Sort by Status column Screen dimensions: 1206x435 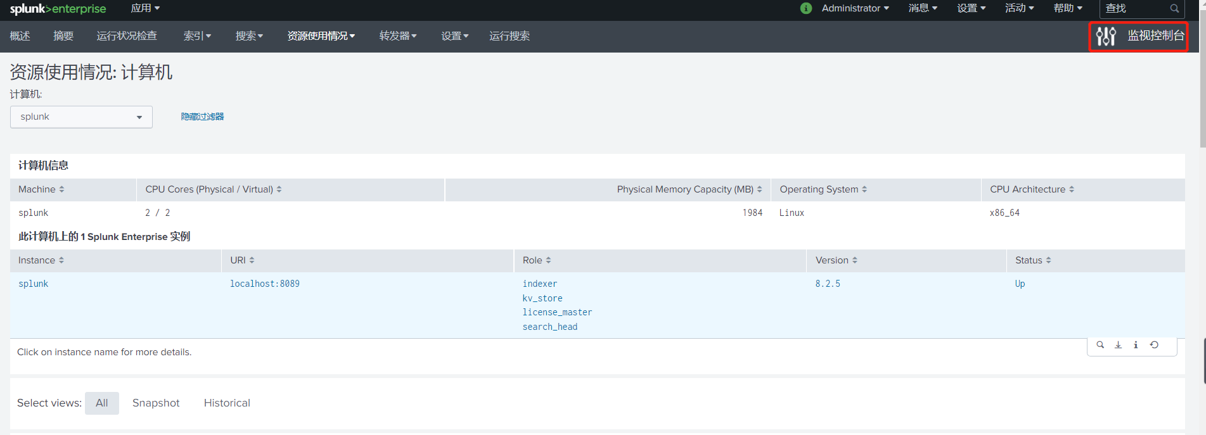(x=1033, y=260)
